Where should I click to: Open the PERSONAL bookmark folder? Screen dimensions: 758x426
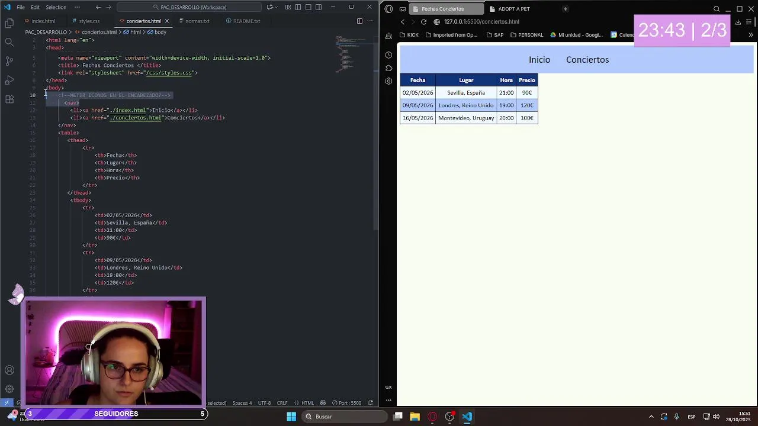[526, 35]
